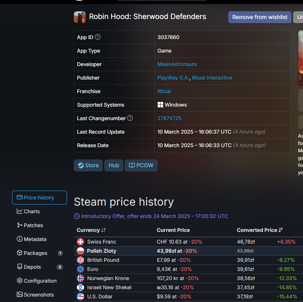303x302 pixels.
Task: Select the Israeli New Shekel currency name
Action: [109, 287]
